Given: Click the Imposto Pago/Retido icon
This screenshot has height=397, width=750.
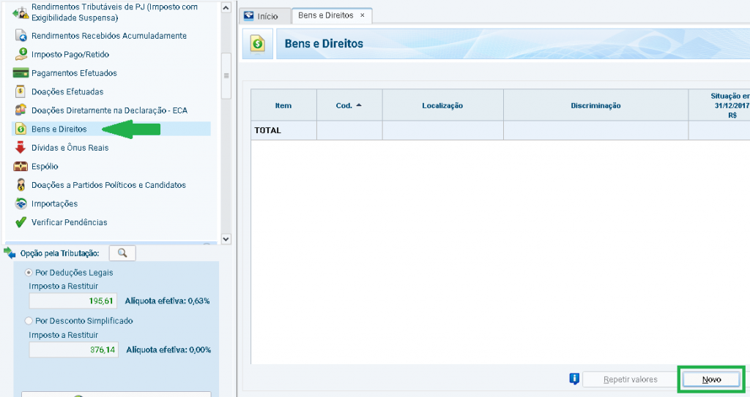Looking at the screenshot, I should coord(21,54).
